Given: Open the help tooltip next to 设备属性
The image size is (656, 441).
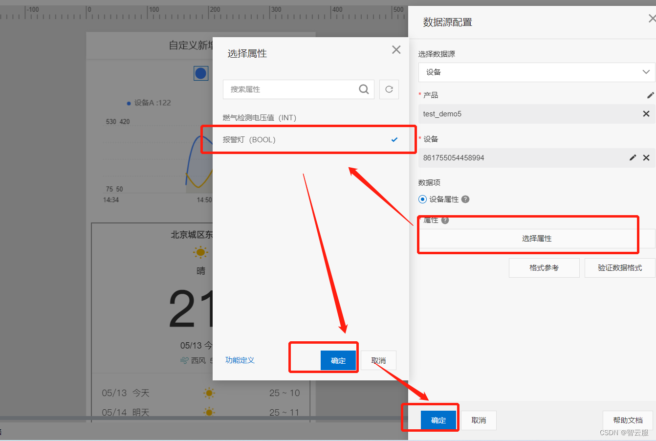Looking at the screenshot, I should 465,199.
